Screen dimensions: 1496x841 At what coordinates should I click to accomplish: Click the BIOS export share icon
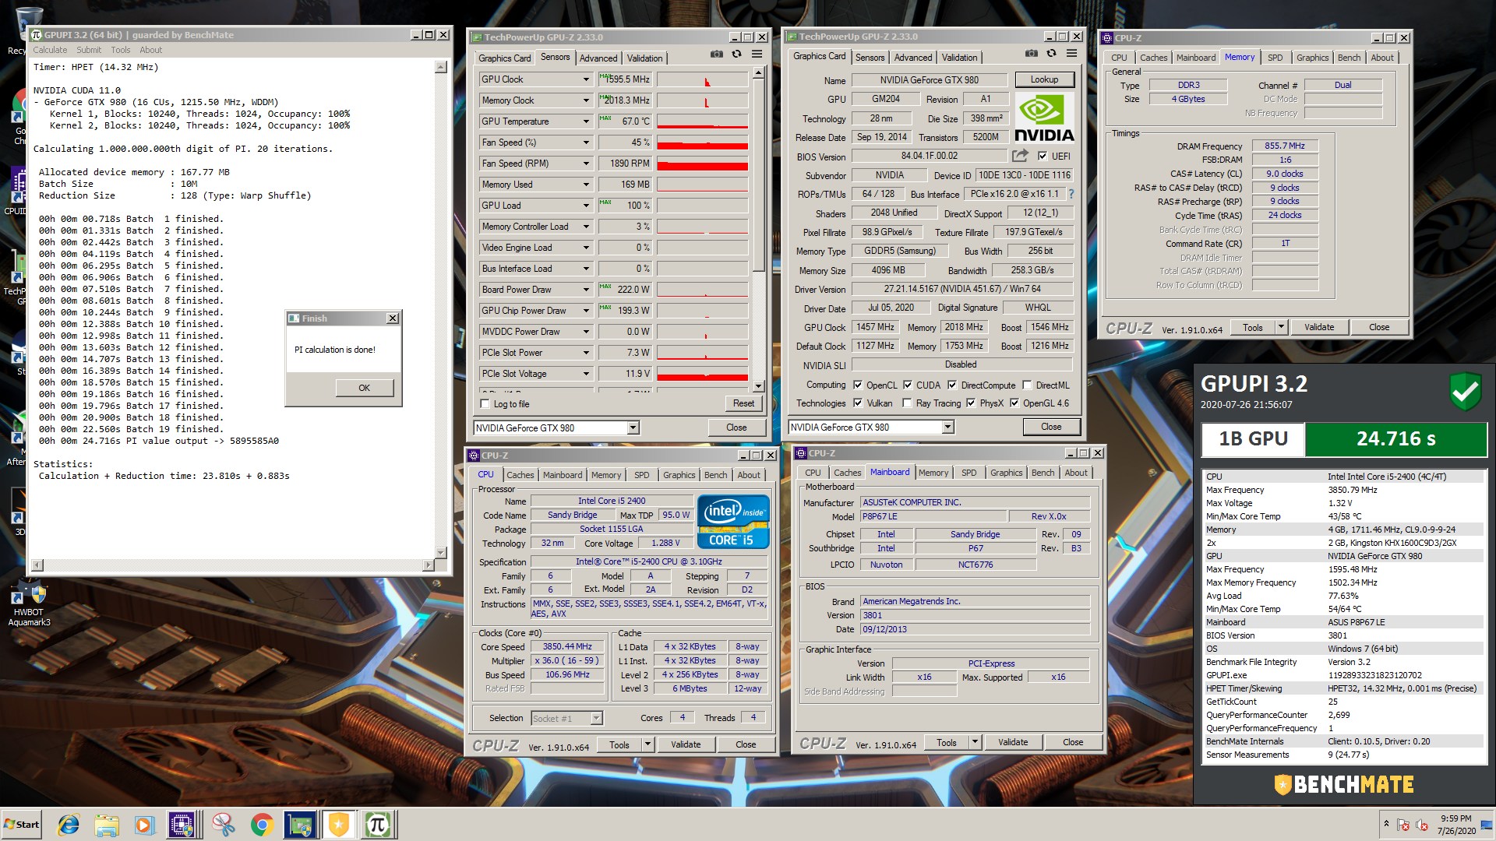[1019, 156]
